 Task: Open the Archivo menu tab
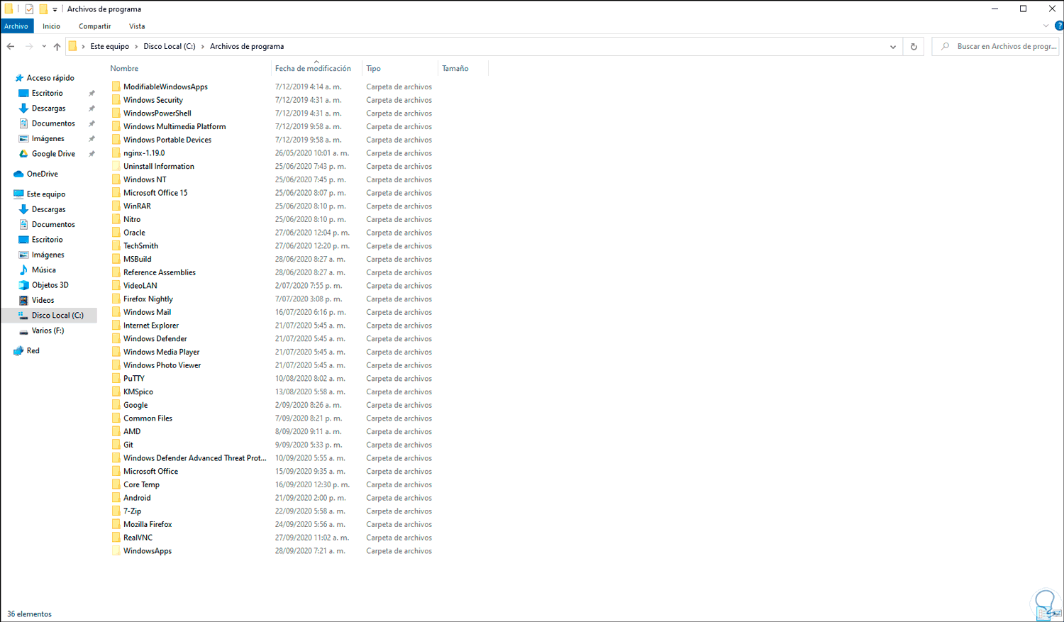click(16, 26)
